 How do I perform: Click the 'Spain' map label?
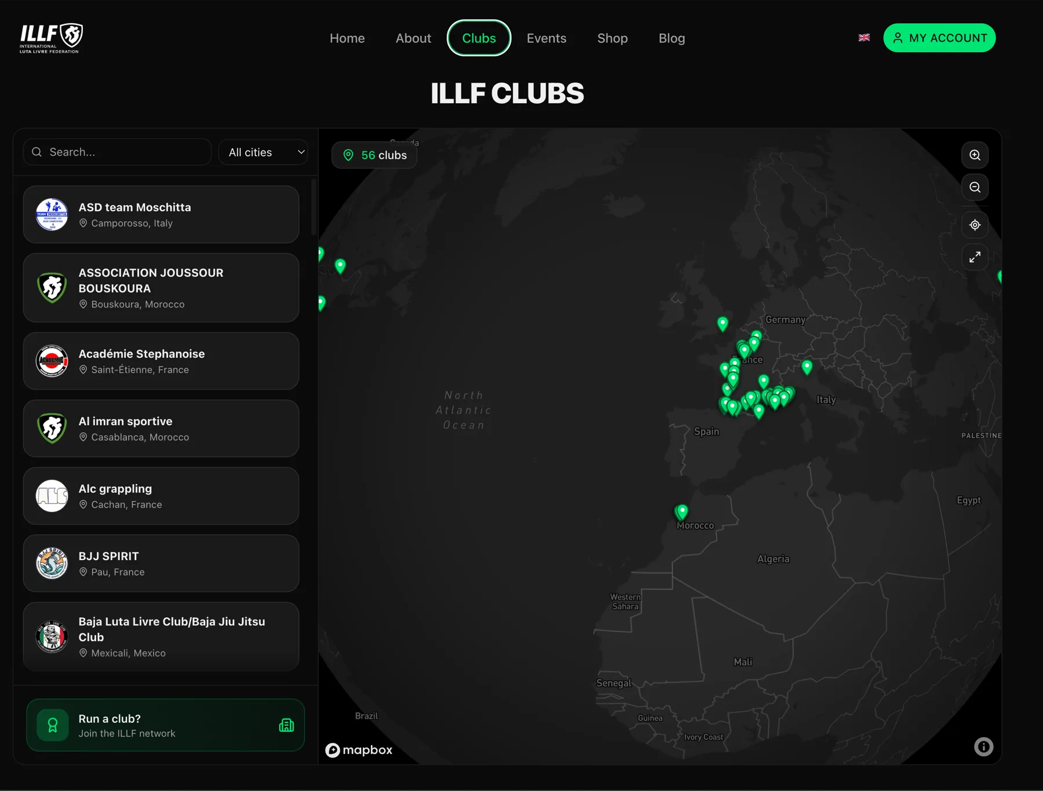point(706,431)
